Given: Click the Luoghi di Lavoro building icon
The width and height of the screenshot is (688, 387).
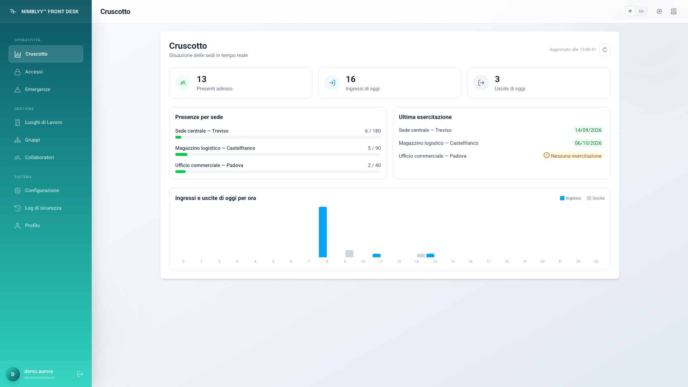Looking at the screenshot, I should pyautogui.click(x=18, y=123).
